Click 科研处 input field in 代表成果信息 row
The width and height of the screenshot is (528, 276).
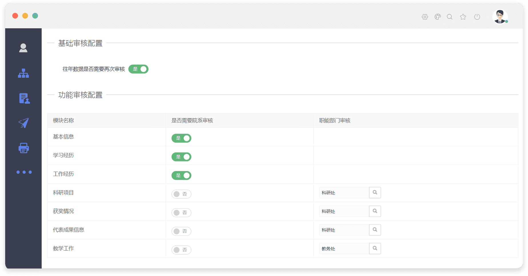pyautogui.click(x=344, y=230)
